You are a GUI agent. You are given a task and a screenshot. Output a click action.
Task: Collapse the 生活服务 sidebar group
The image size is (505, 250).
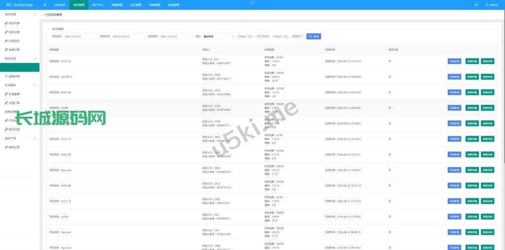point(35,85)
